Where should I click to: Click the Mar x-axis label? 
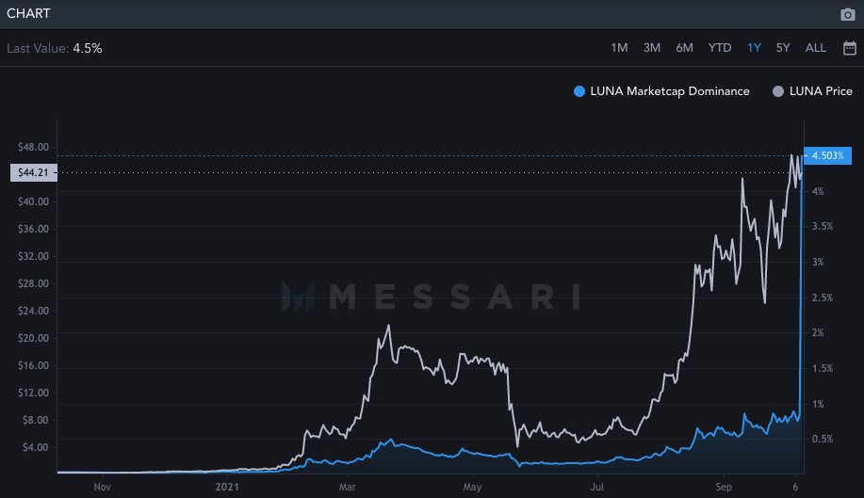[347, 487]
